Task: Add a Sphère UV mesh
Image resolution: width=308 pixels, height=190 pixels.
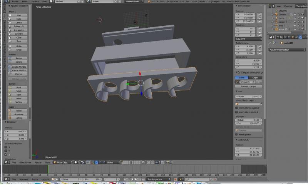Action: point(19,26)
